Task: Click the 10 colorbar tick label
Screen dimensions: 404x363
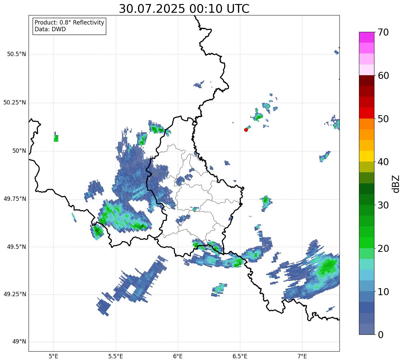Action: pyautogui.click(x=383, y=291)
